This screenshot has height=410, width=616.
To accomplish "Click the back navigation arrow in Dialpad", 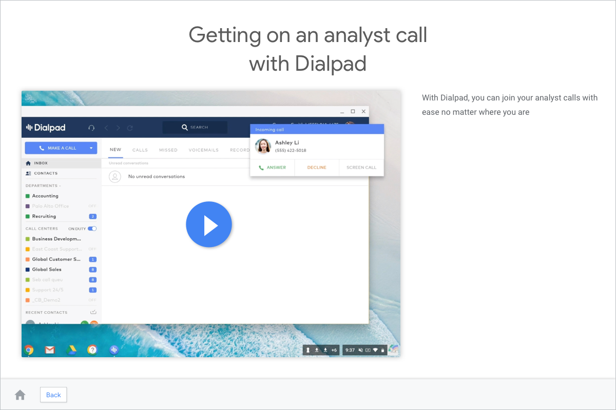I will click(x=107, y=128).
